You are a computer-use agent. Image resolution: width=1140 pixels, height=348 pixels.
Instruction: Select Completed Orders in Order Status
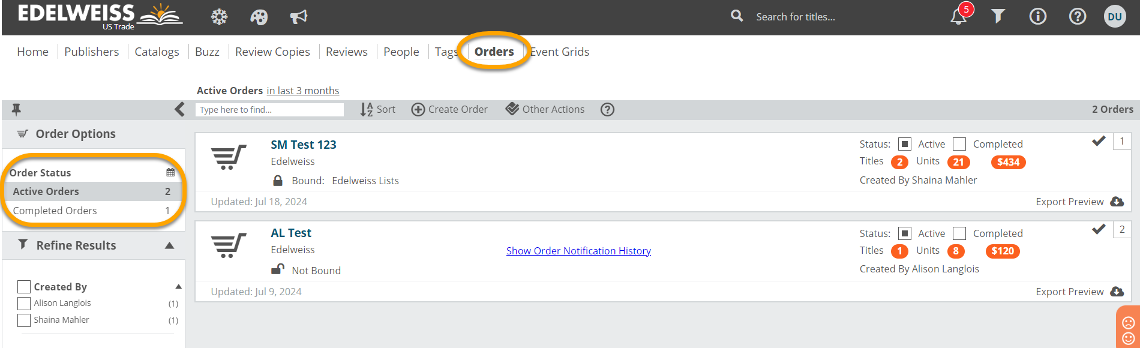[x=92, y=211]
